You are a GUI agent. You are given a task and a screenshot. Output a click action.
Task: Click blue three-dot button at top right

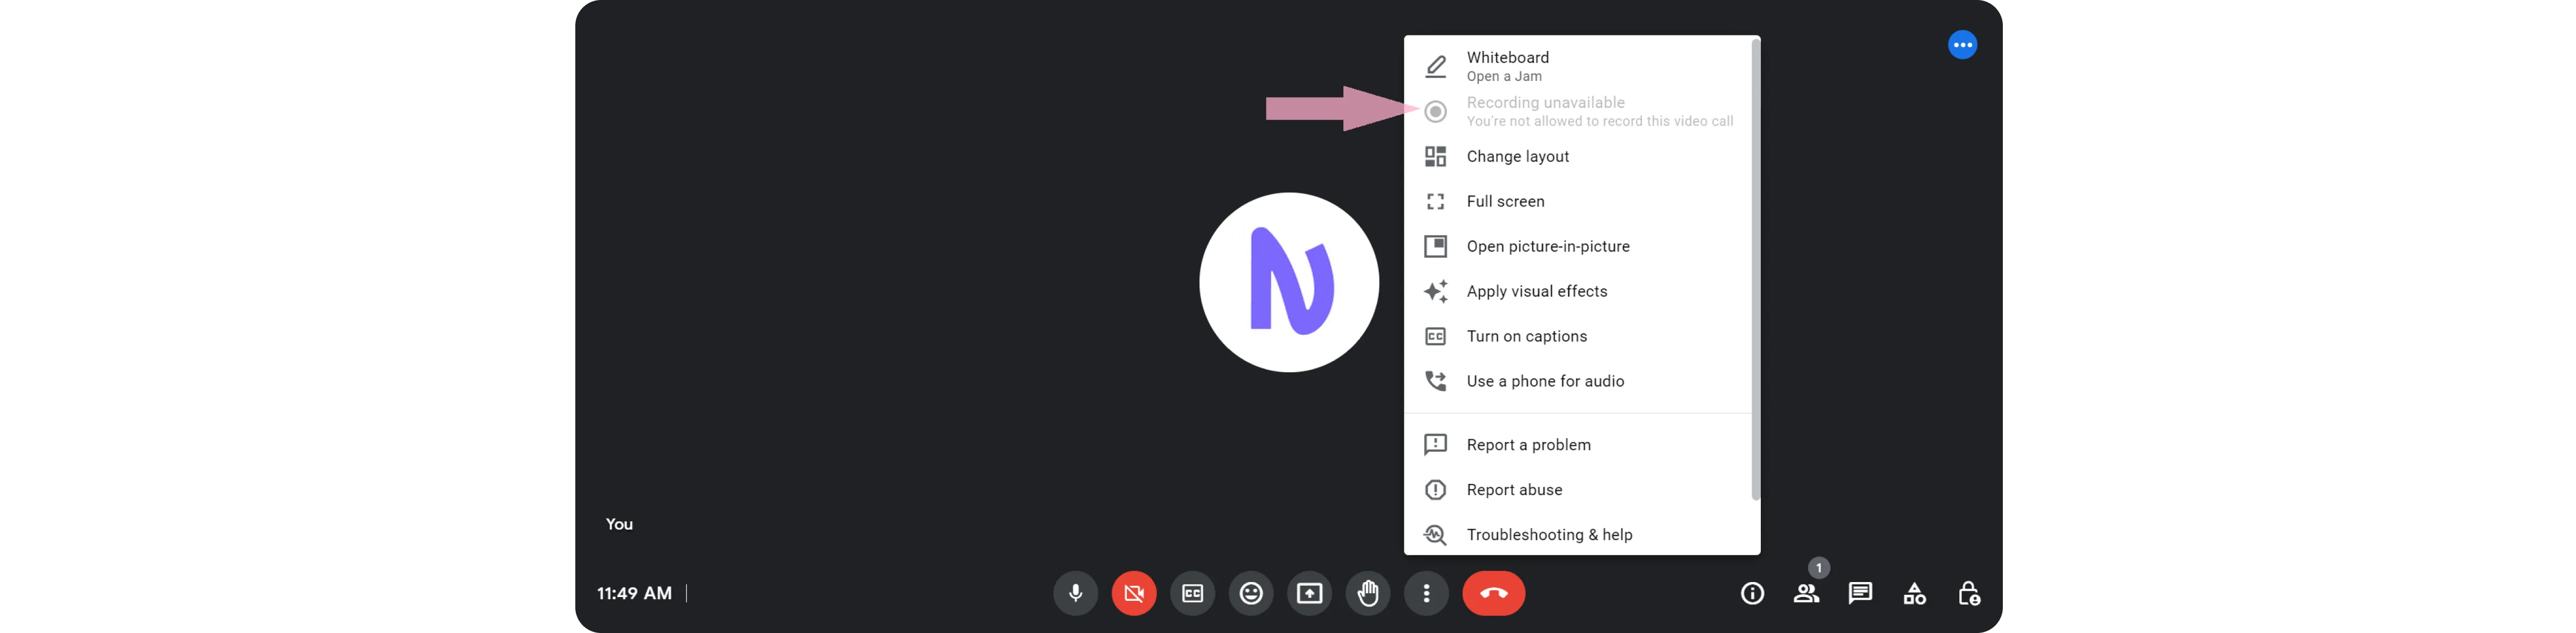[1962, 45]
